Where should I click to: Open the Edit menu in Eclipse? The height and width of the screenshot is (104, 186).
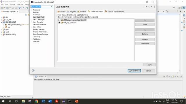7,4
